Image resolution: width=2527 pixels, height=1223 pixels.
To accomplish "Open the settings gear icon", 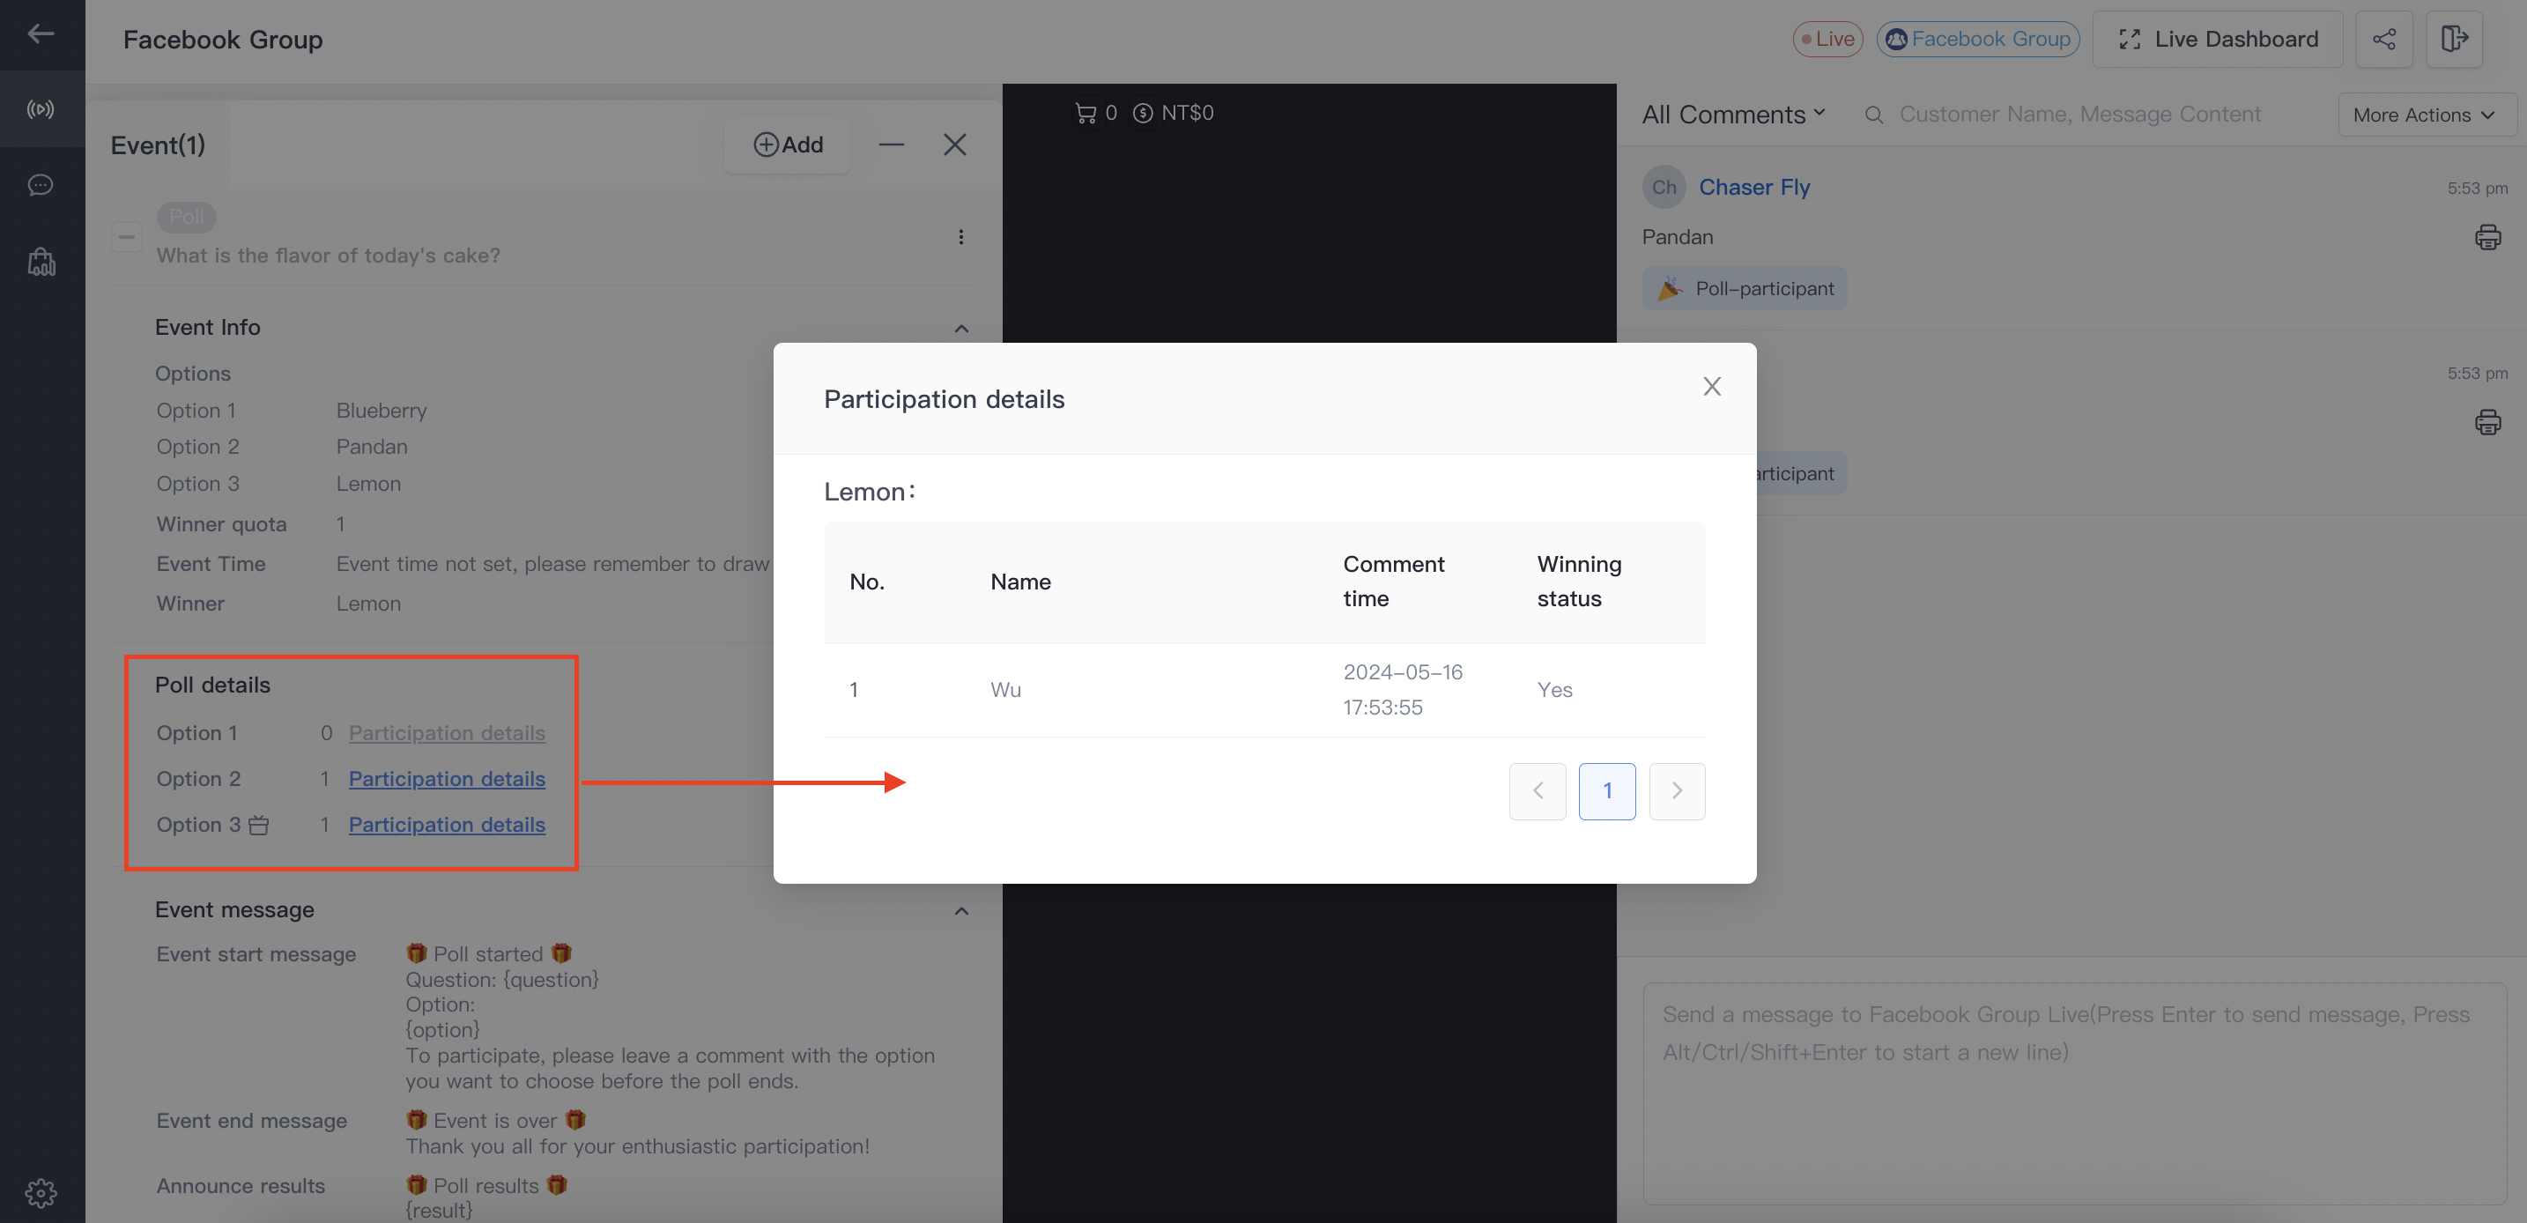I will point(41,1192).
